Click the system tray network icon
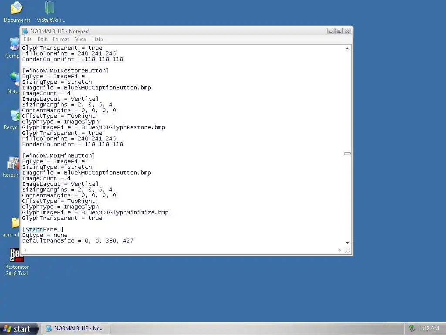The image size is (446, 335). tap(412, 328)
